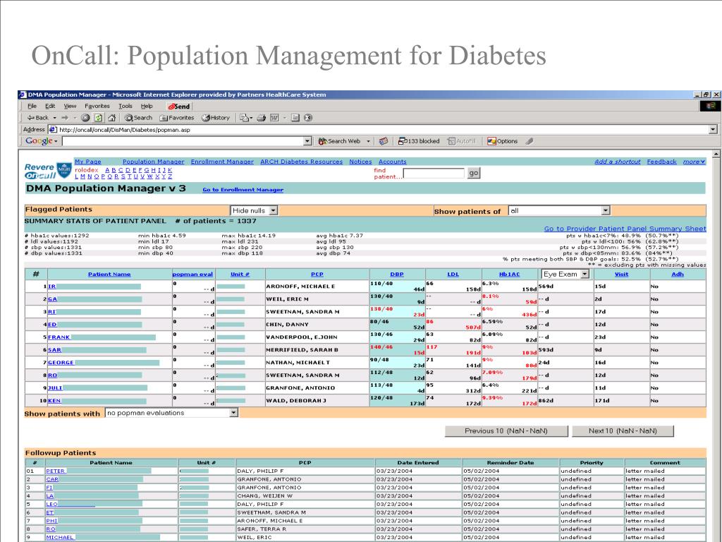Open the Eye Exam column dropdown
The width and height of the screenshot is (722, 542).
tap(565, 275)
